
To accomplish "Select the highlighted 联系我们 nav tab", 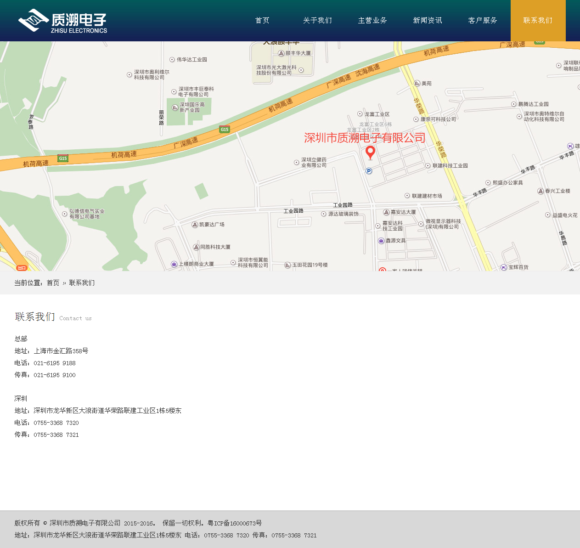I will click(x=538, y=21).
